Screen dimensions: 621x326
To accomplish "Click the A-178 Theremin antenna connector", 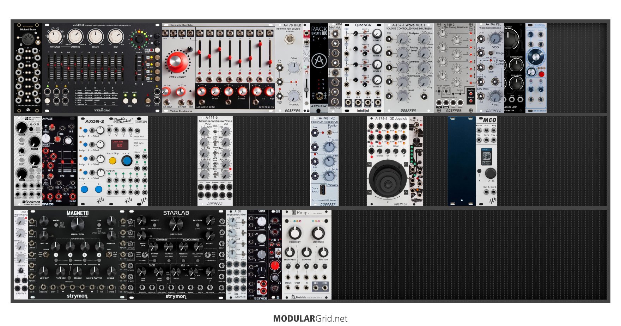I will pyautogui.click(x=290, y=39).
